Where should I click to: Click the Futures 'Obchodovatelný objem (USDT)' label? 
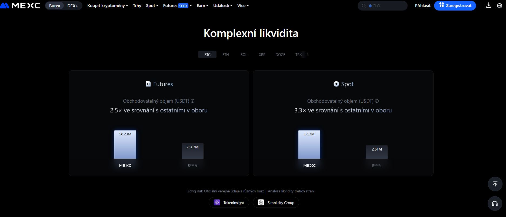[x=156, y=101]
